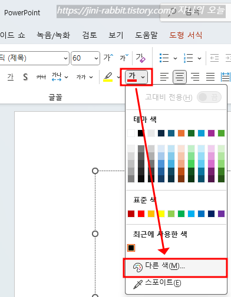The height and width of the screenshot is (297, 231).
Task: Center align the text
Action: [x=180, y=77]
